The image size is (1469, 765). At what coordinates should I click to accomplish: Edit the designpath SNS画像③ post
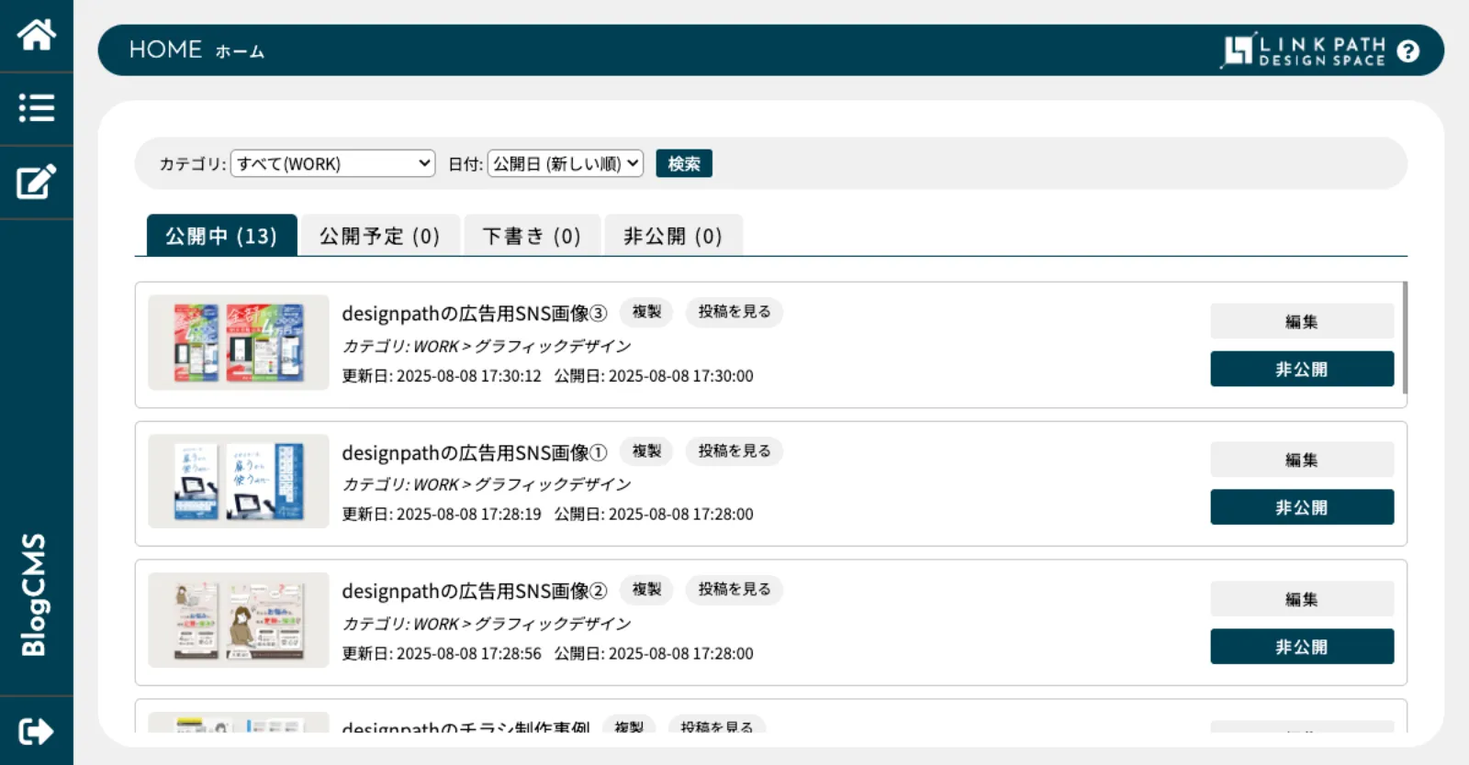1301,321
